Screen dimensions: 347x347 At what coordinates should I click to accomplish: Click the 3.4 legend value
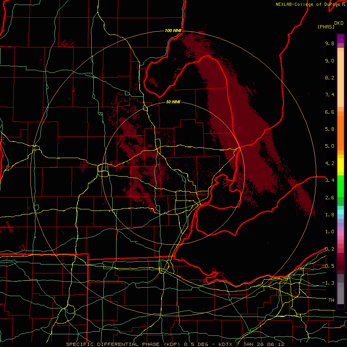(330, 180)
